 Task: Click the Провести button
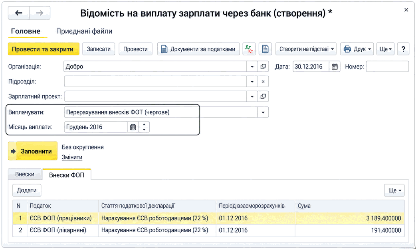(136, 49)
